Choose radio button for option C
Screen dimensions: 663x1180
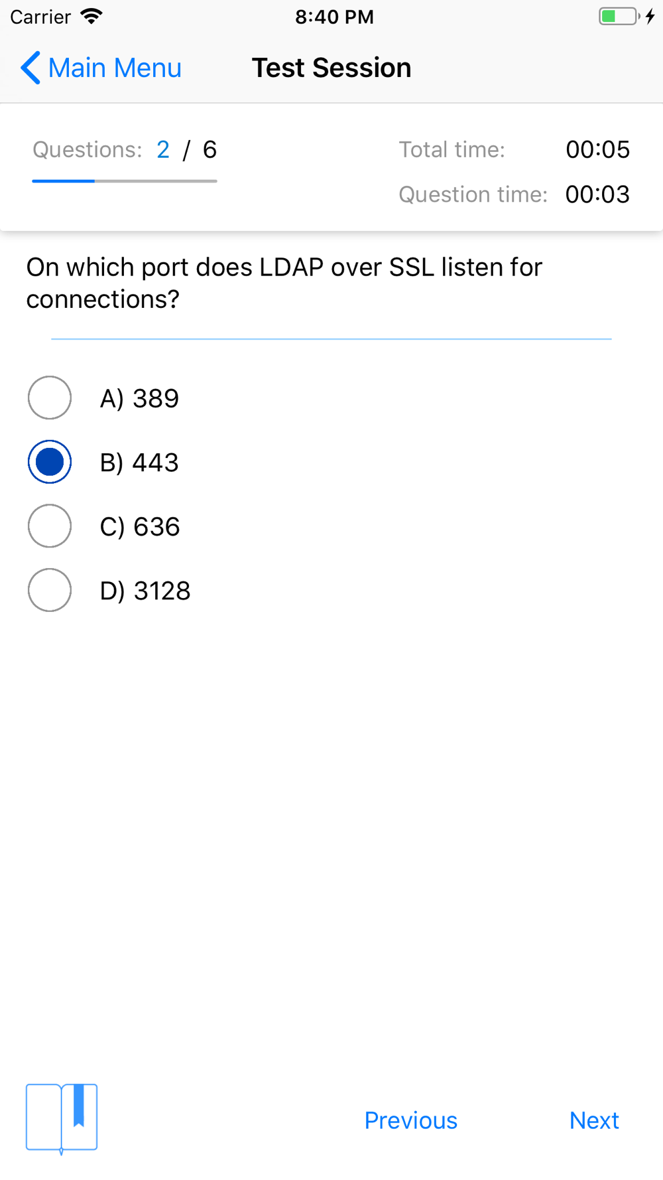pyautogui.click(x=50, y=526)
